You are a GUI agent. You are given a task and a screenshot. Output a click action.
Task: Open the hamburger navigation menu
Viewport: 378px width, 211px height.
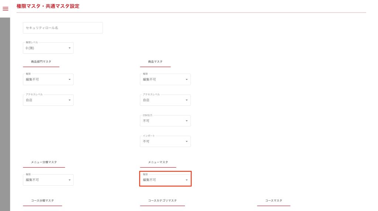5,9
